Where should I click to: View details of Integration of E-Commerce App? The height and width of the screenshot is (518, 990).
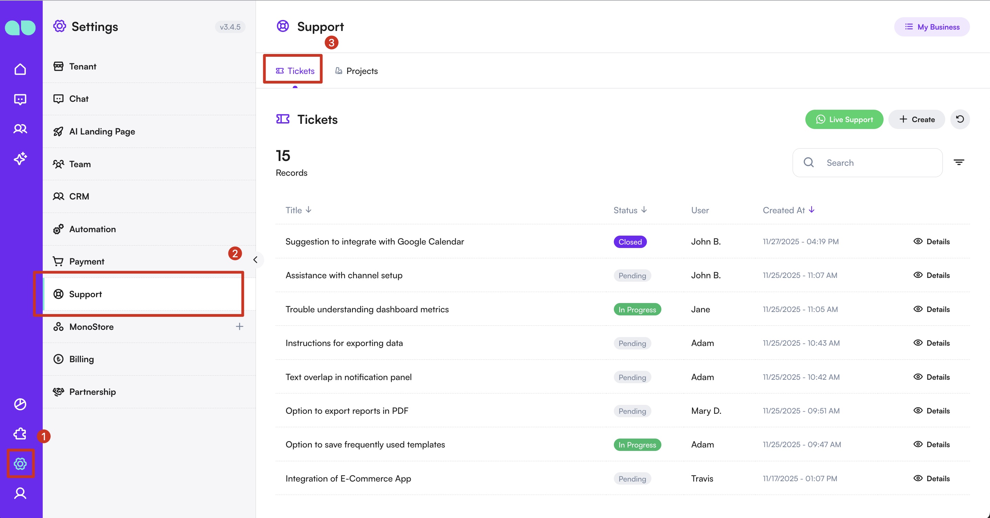(931, 478)
